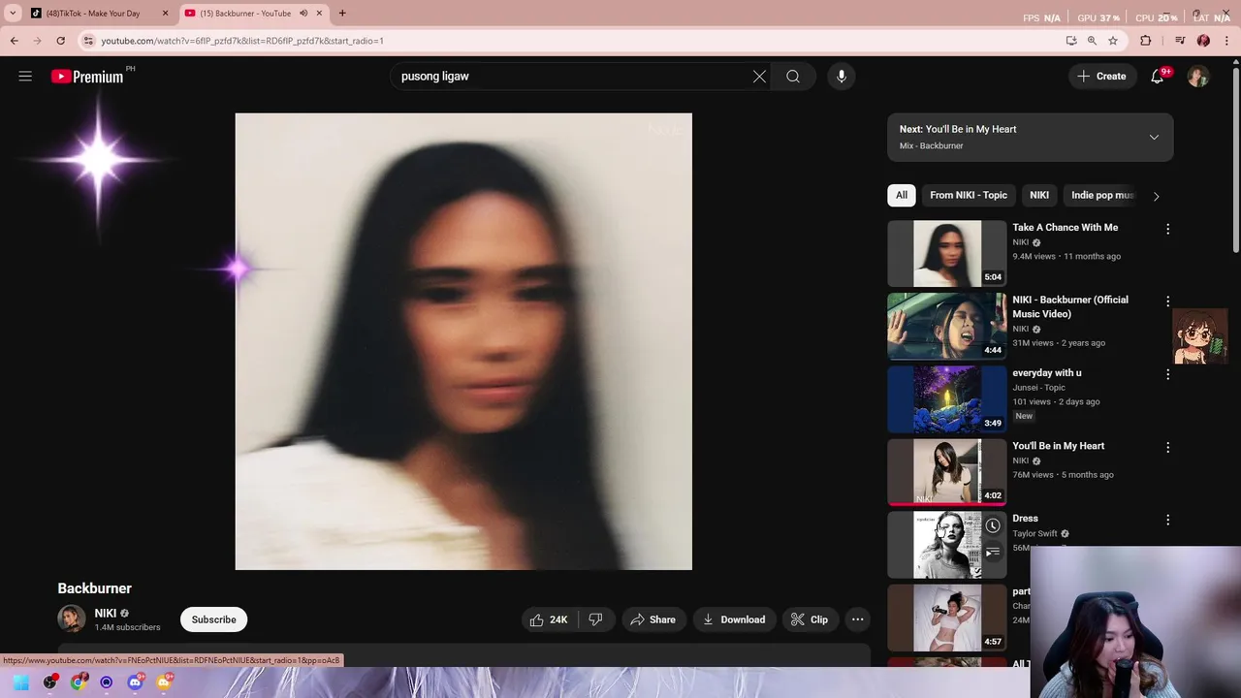Click the Clip button
This screenshot has height=698, width=1241.
810,619
